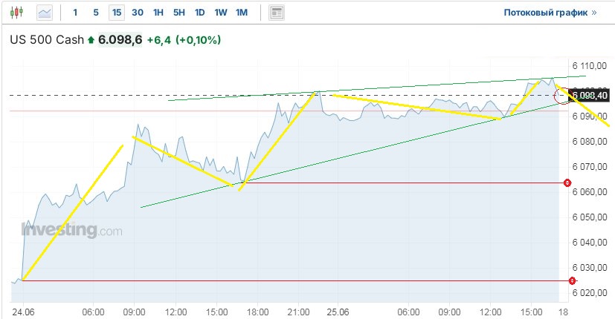Viewport: 615px width, 319px height.
Task: Choose the 1D daily timeframe
Action: 200,13
